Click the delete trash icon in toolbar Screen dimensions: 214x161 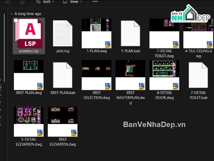pyautogui.click(x=22, y=2)
